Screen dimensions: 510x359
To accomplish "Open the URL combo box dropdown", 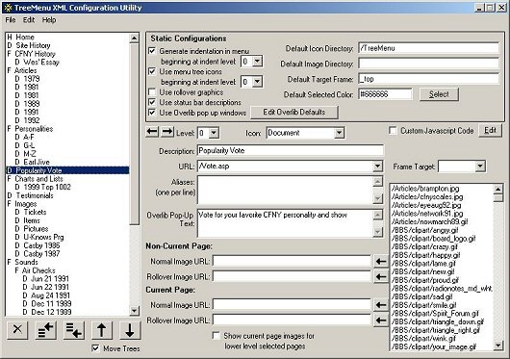I will [x=377, y=167].
